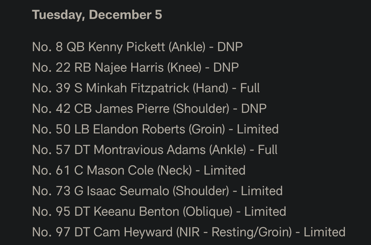Viewport: 371px width, 245px height.
Task: Click "Limited" status after Cam Heyward
Action: coord(324,232)
